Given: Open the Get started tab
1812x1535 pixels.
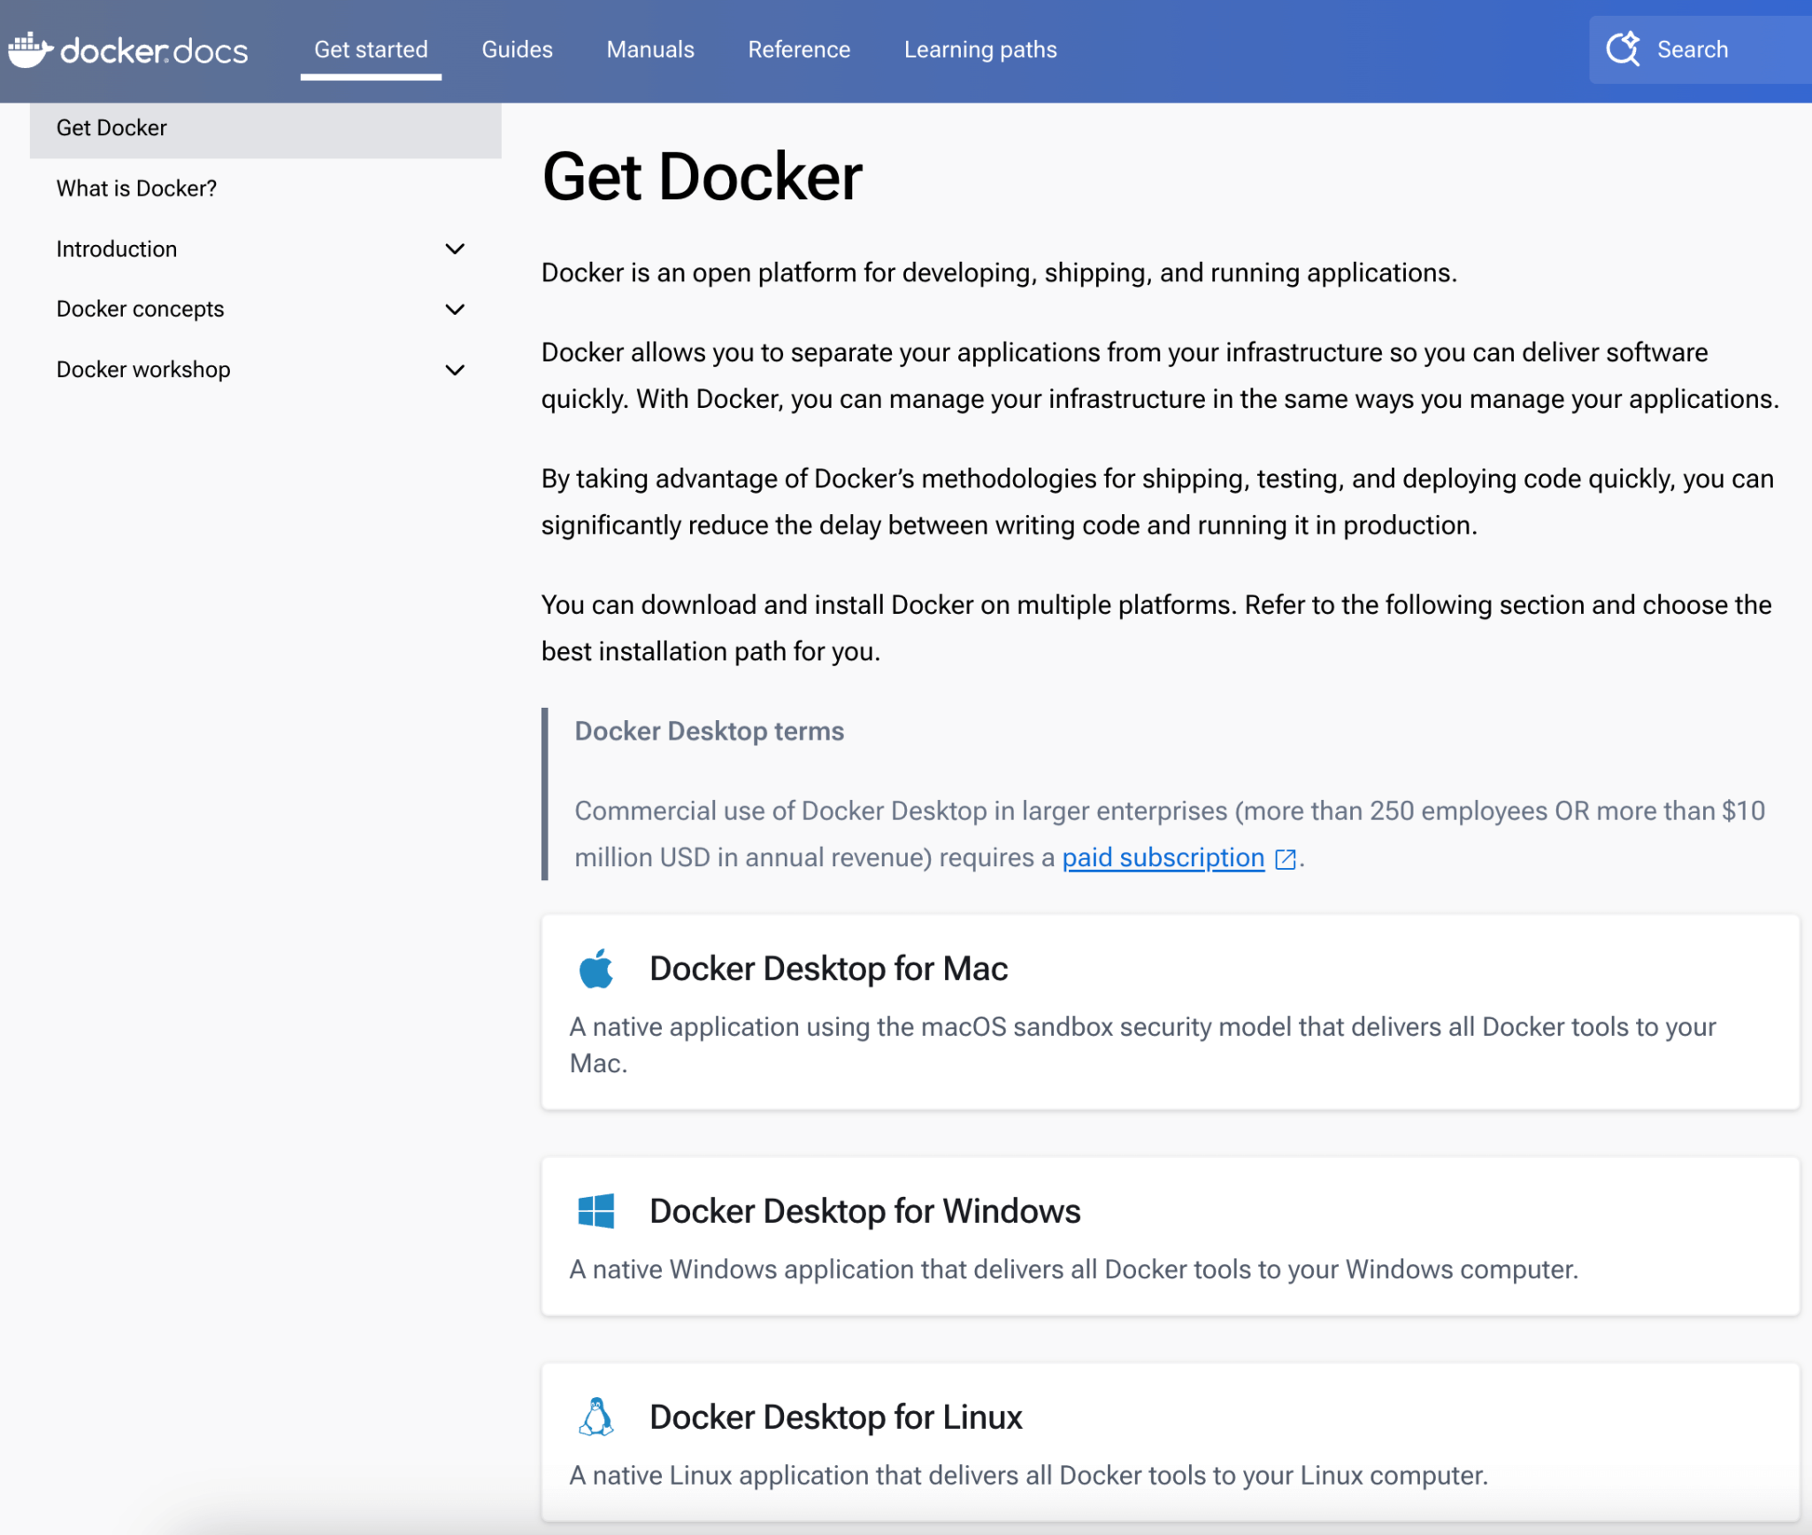Looking at the screenshot, I should [x=371, y=50].
